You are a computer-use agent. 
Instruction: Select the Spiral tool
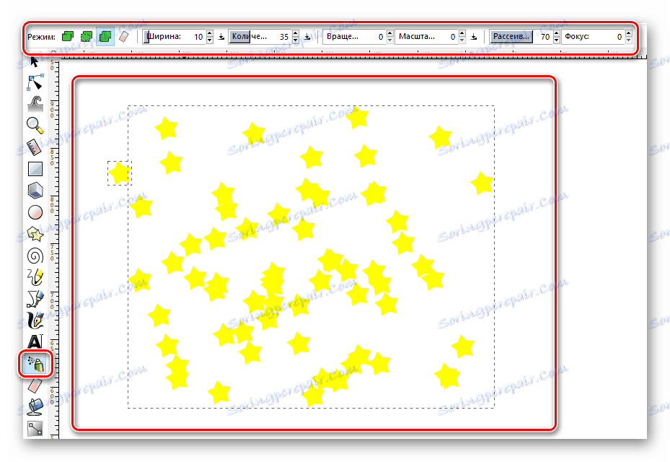[x=35, y=256]
